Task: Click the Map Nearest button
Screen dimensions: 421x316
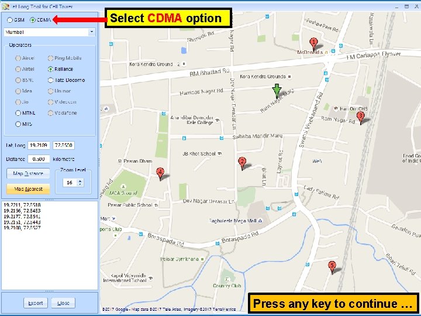Action: (28, 189)
